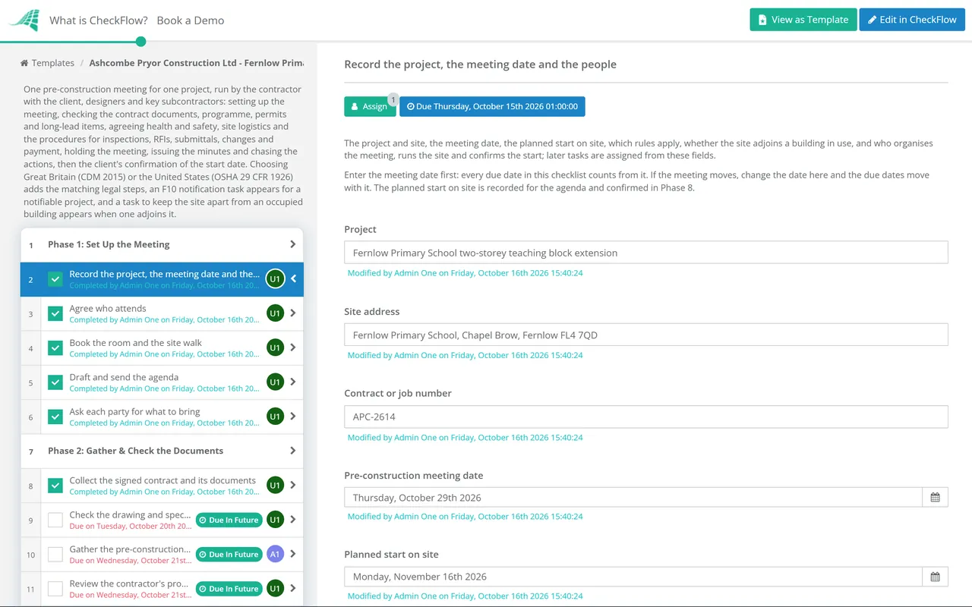This screenshot has width=972, height=607.
Task: Click the U1 avatar on Agree who attends
Action: pos(275,313)
